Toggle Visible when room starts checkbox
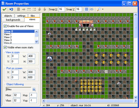Image resolution: width=139 pixels, height=108 pixels. click(5, 47)
